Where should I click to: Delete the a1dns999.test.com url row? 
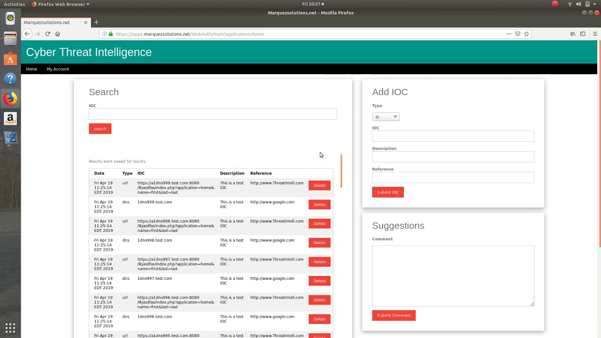coord(319,185)
